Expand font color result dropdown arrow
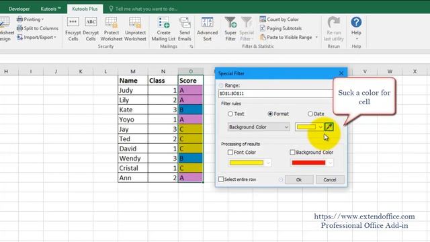The height and width of the screenshot is (242, 430). 268,163
